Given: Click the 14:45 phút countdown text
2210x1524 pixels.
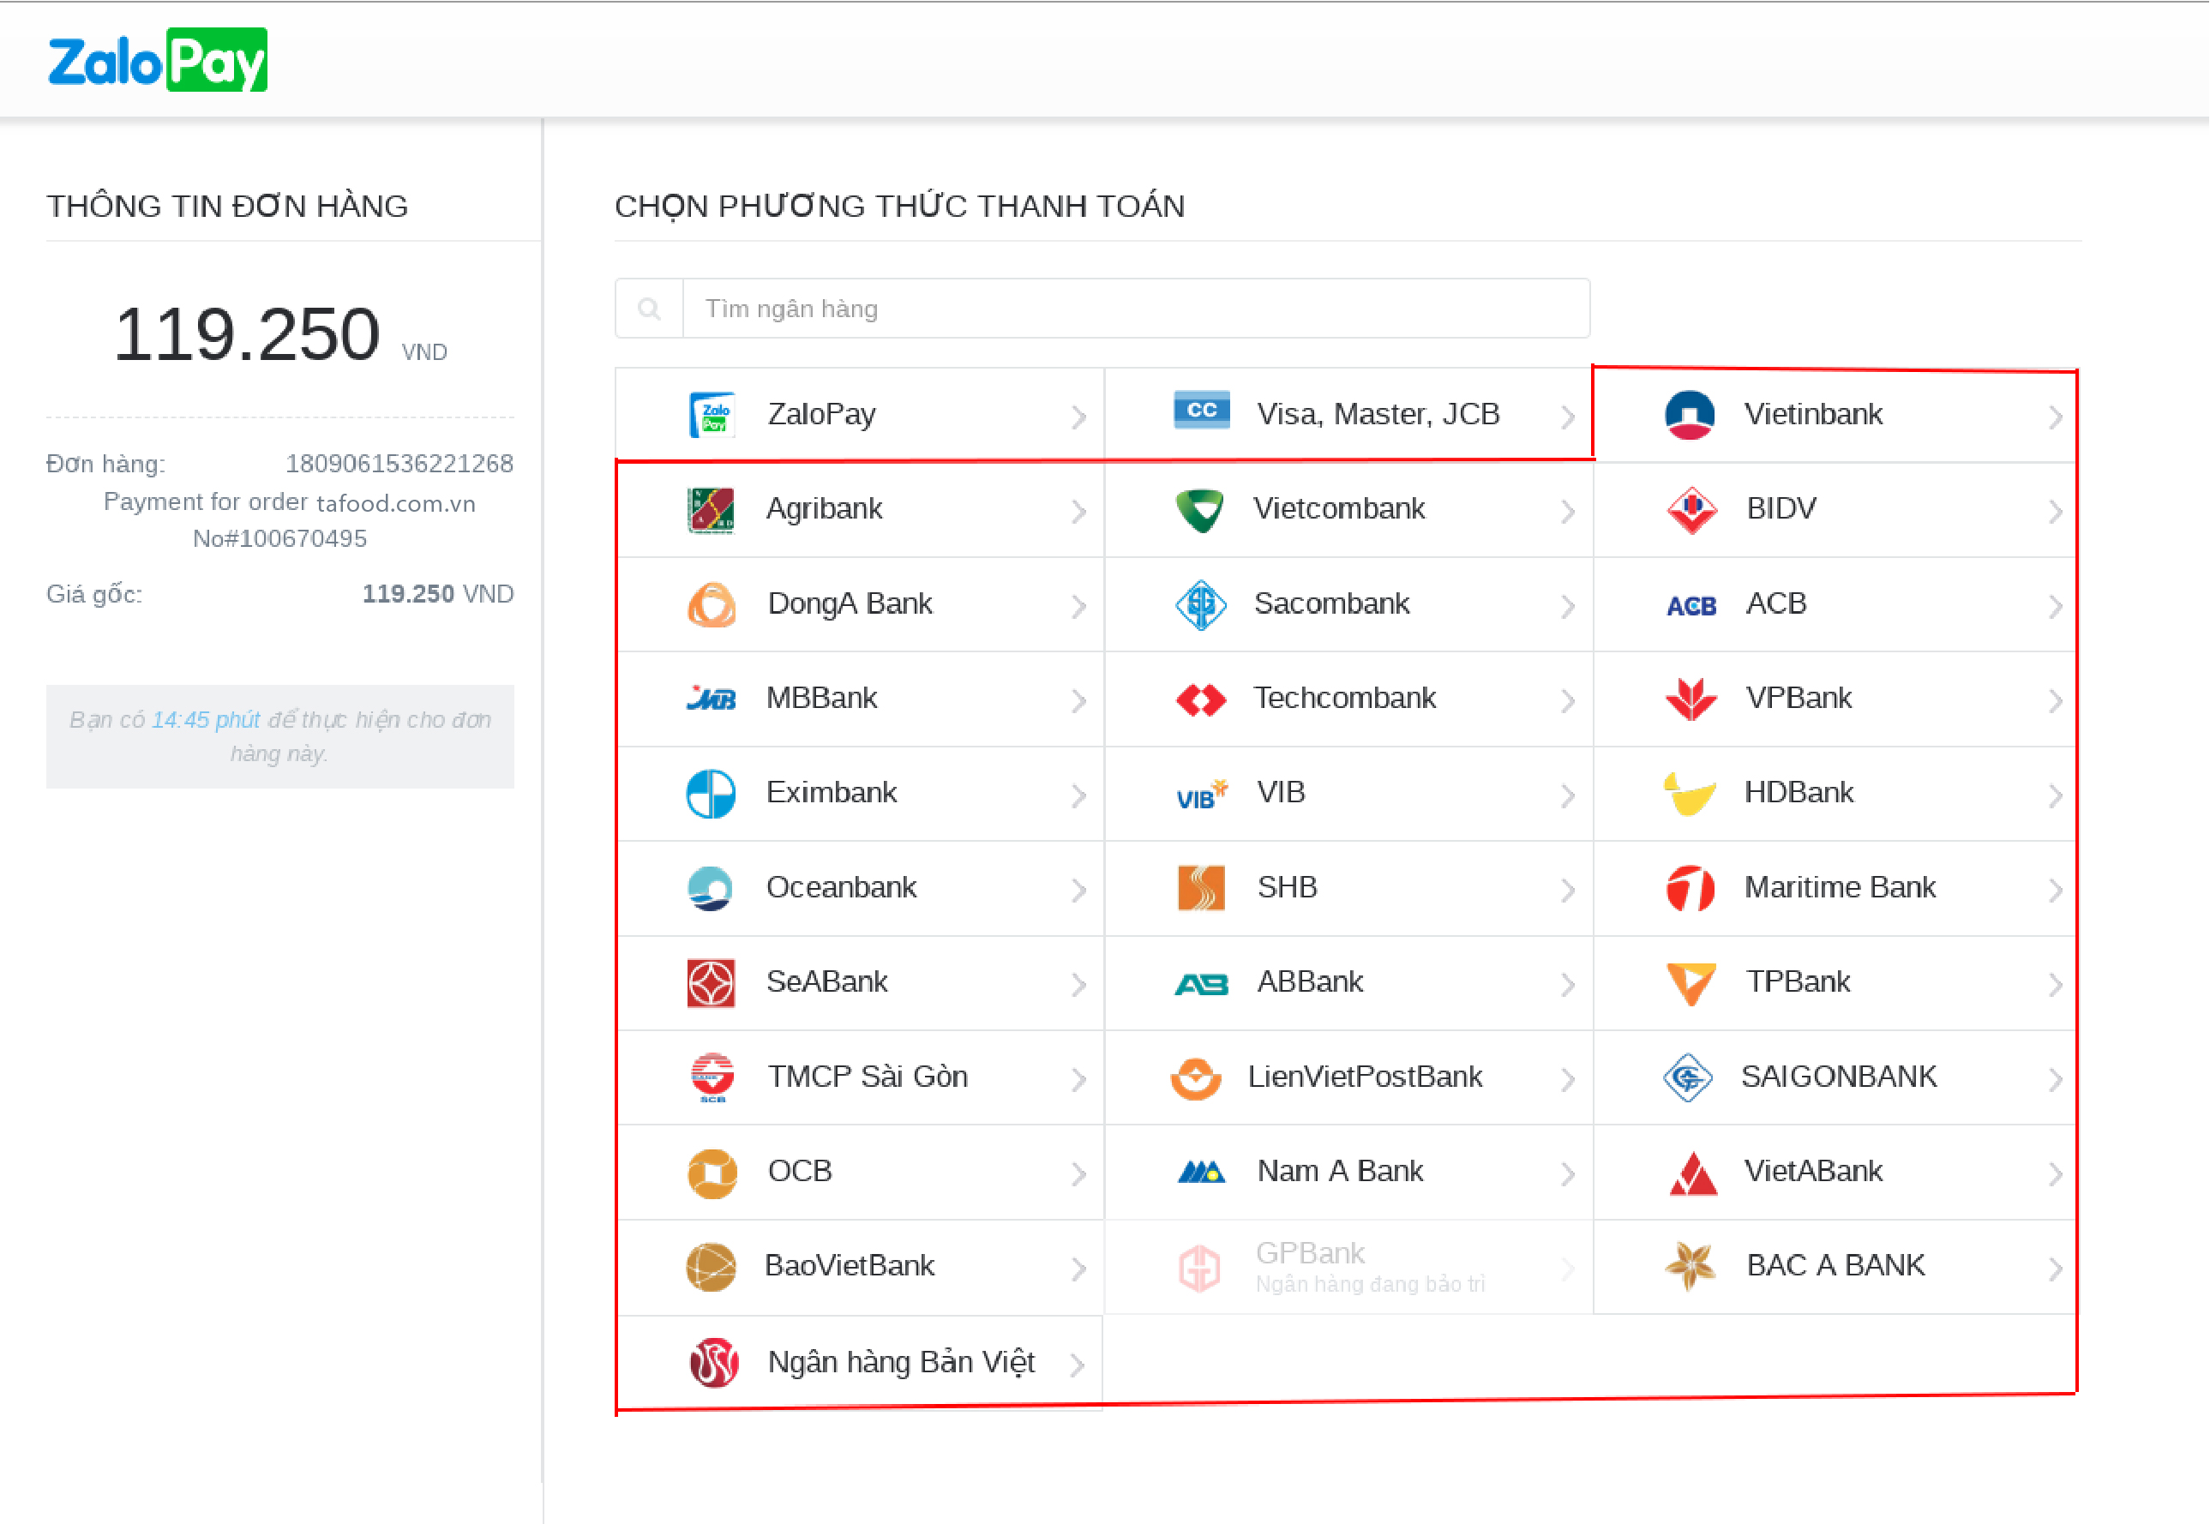Looking at the screenshot, I should pos(206,720).
